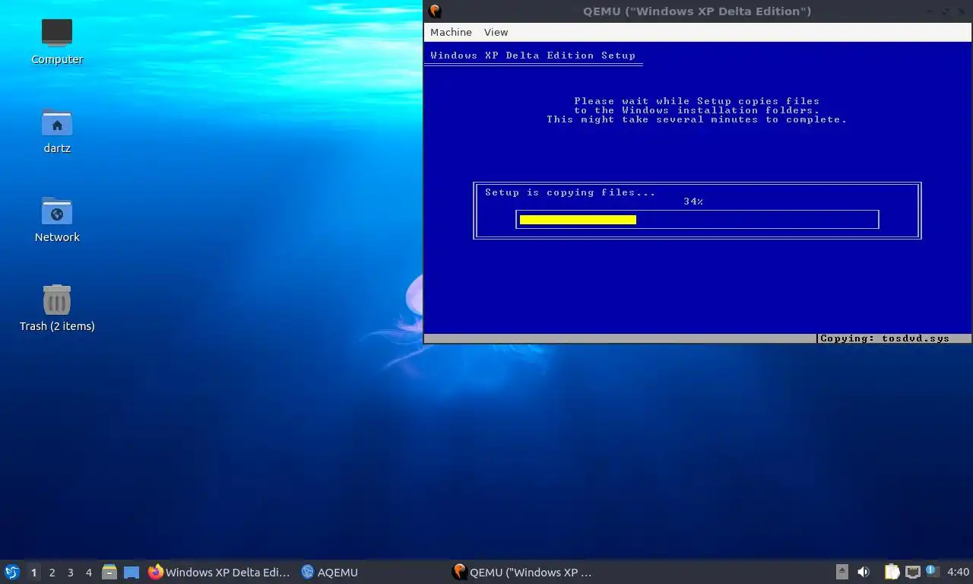The height and width of the screenshot is (584, 973).
Task: Switch to workspace 2 in the pager
Action: (x=52, y=573)
